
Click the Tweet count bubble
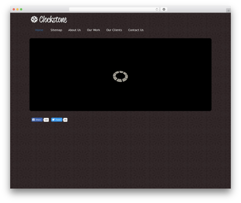click(65, 120)
